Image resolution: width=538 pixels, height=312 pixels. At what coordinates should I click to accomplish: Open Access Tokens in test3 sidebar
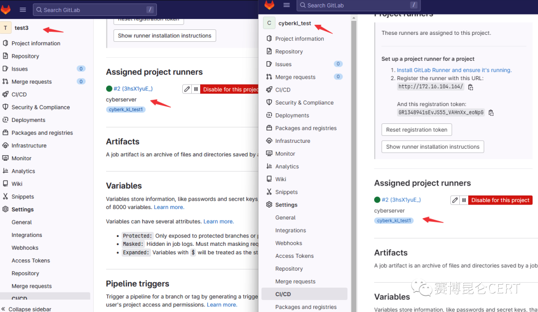click(x=30, y=261)
